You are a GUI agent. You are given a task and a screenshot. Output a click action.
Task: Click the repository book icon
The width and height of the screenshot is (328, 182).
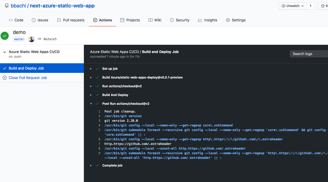(x=6, y=6)
